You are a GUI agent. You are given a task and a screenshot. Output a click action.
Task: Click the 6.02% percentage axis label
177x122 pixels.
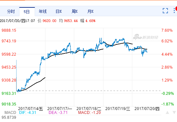pyautogui.click(x=167, y=41)
